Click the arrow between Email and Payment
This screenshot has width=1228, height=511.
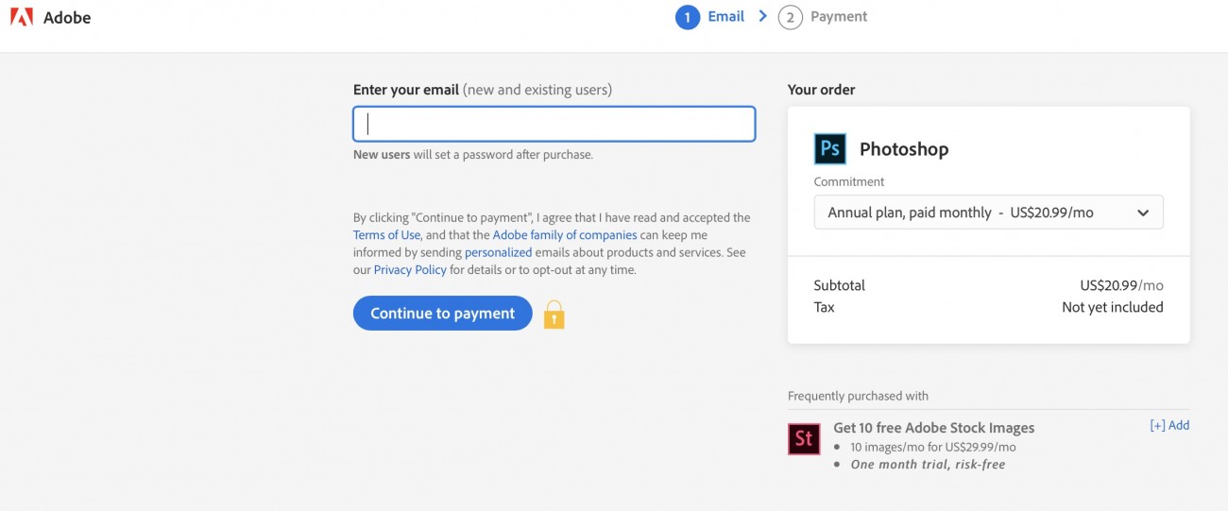click(x=763, y=16)
